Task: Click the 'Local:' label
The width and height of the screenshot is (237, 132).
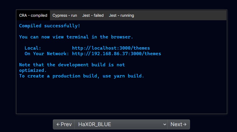Action: [x=33, y=48]
